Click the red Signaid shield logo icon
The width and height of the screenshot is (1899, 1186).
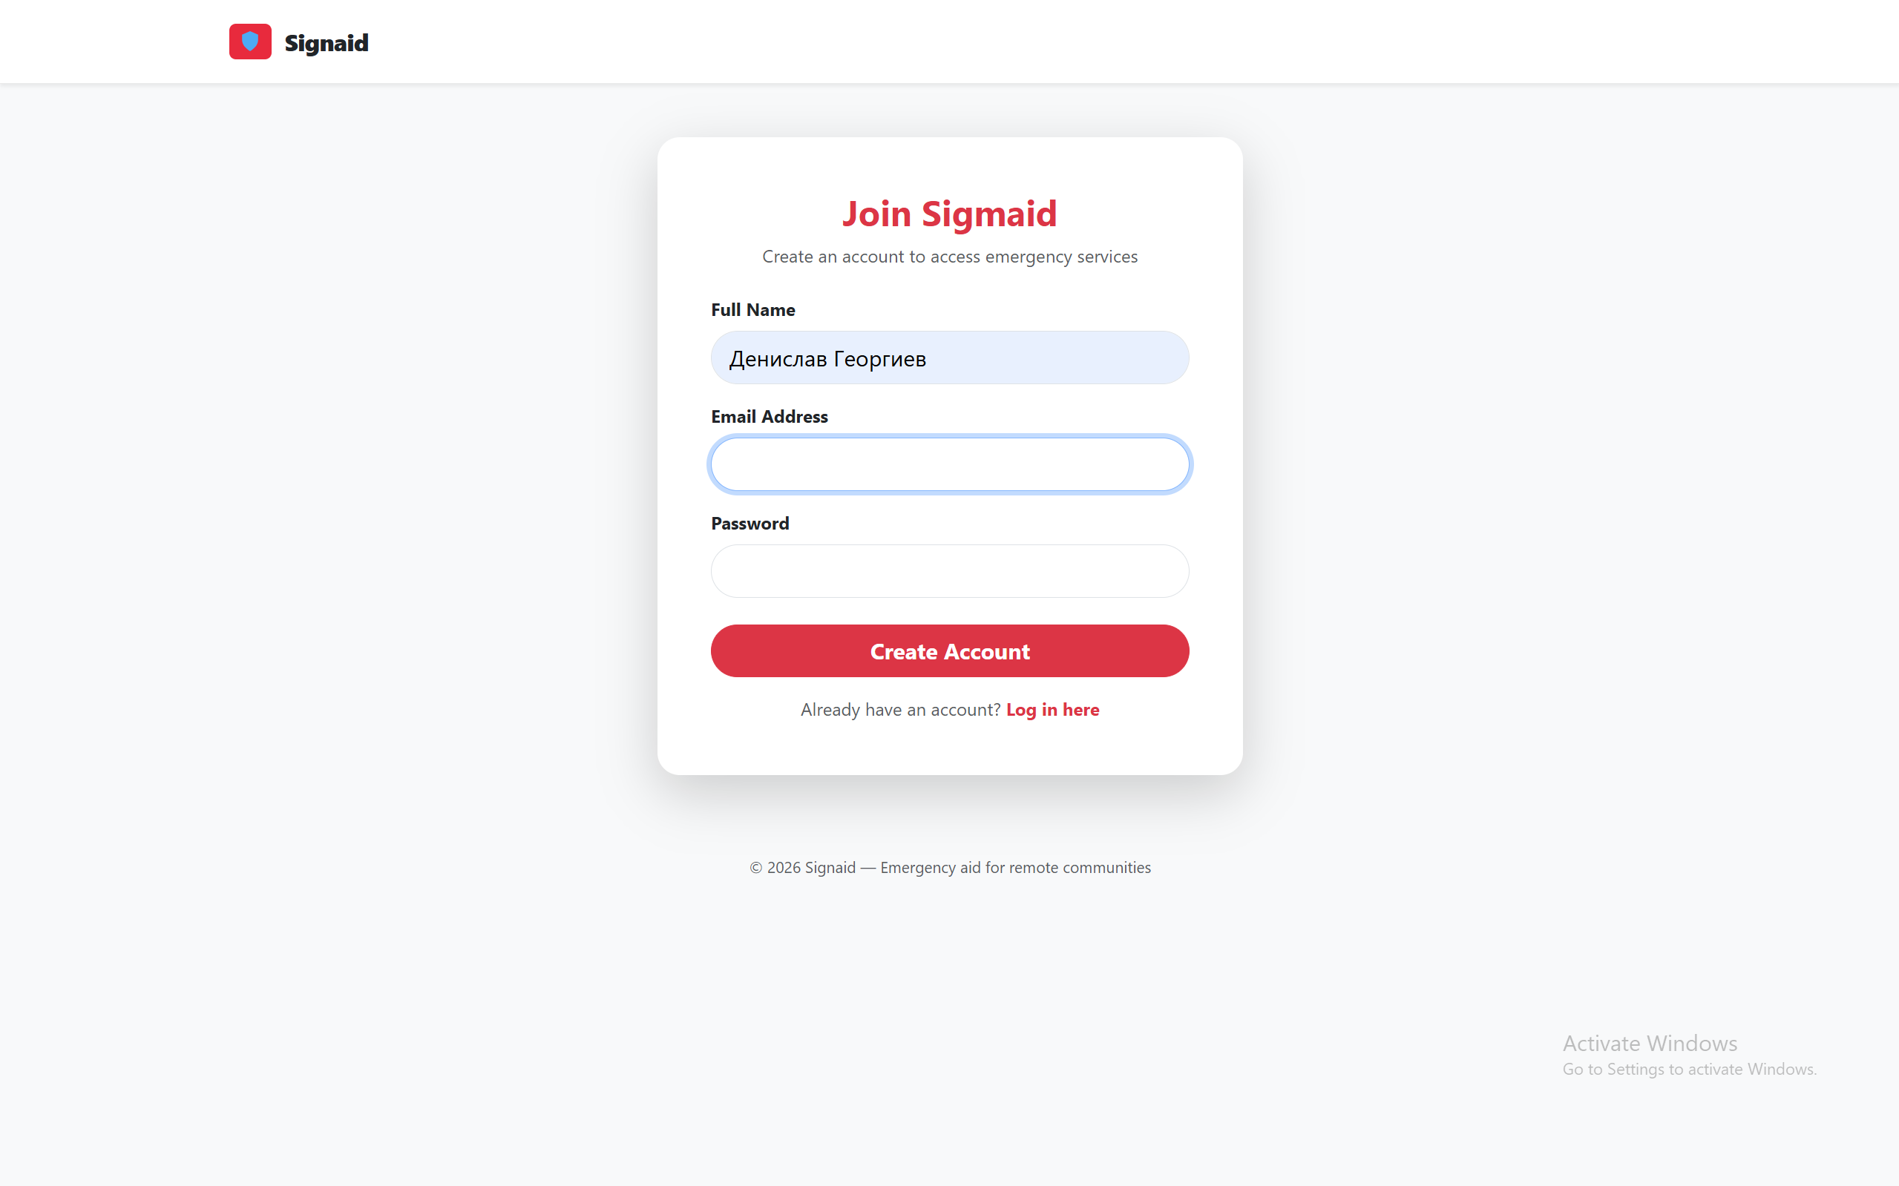(x=249, y=42)
